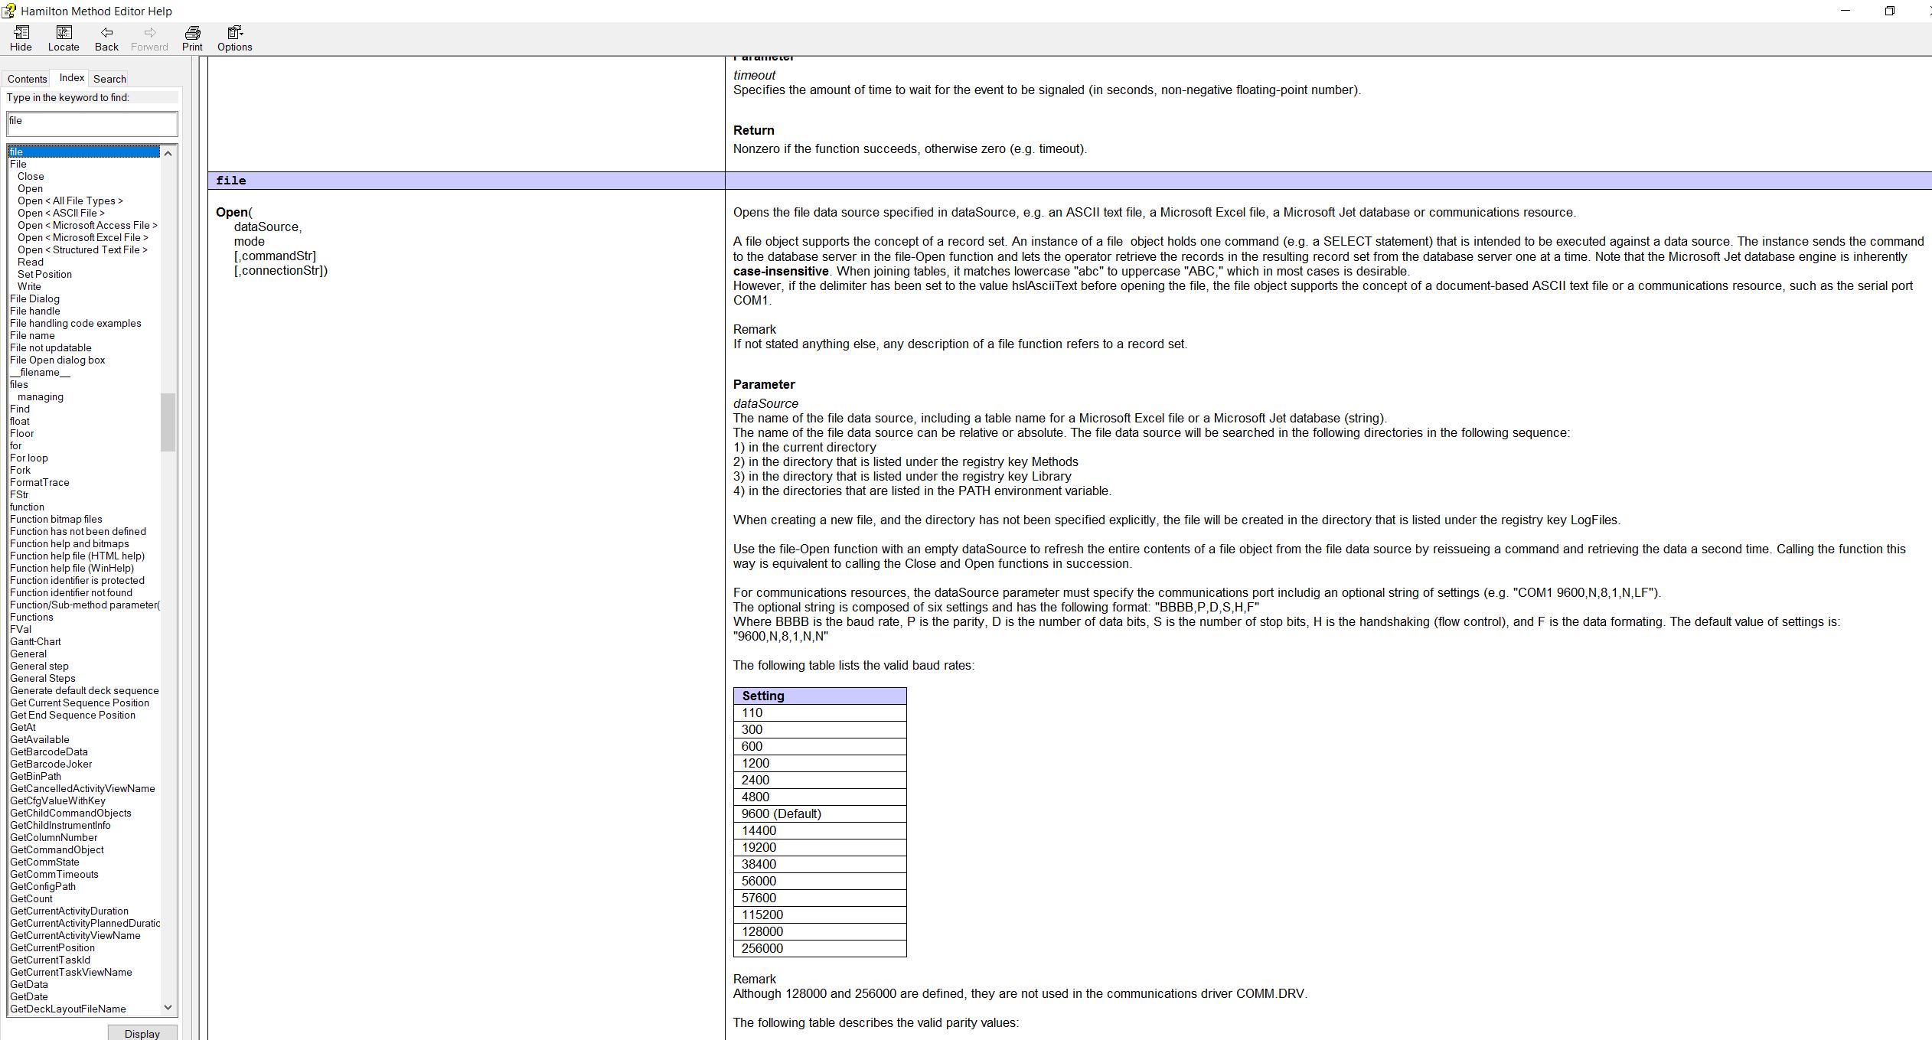The height and width of the screenshot is (1040, 1932).
Task: Select 'GetDeckLayoutFileName' index entry
Action: pyautogui.click(x=67, y=1009)
